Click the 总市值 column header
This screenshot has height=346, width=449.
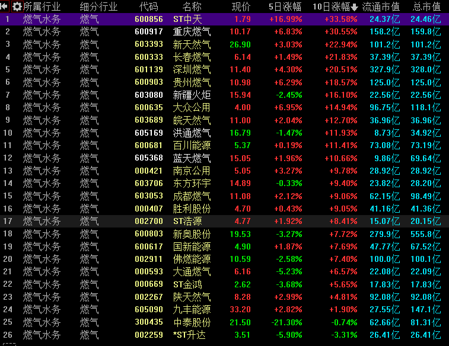click(x=426, y=7)
